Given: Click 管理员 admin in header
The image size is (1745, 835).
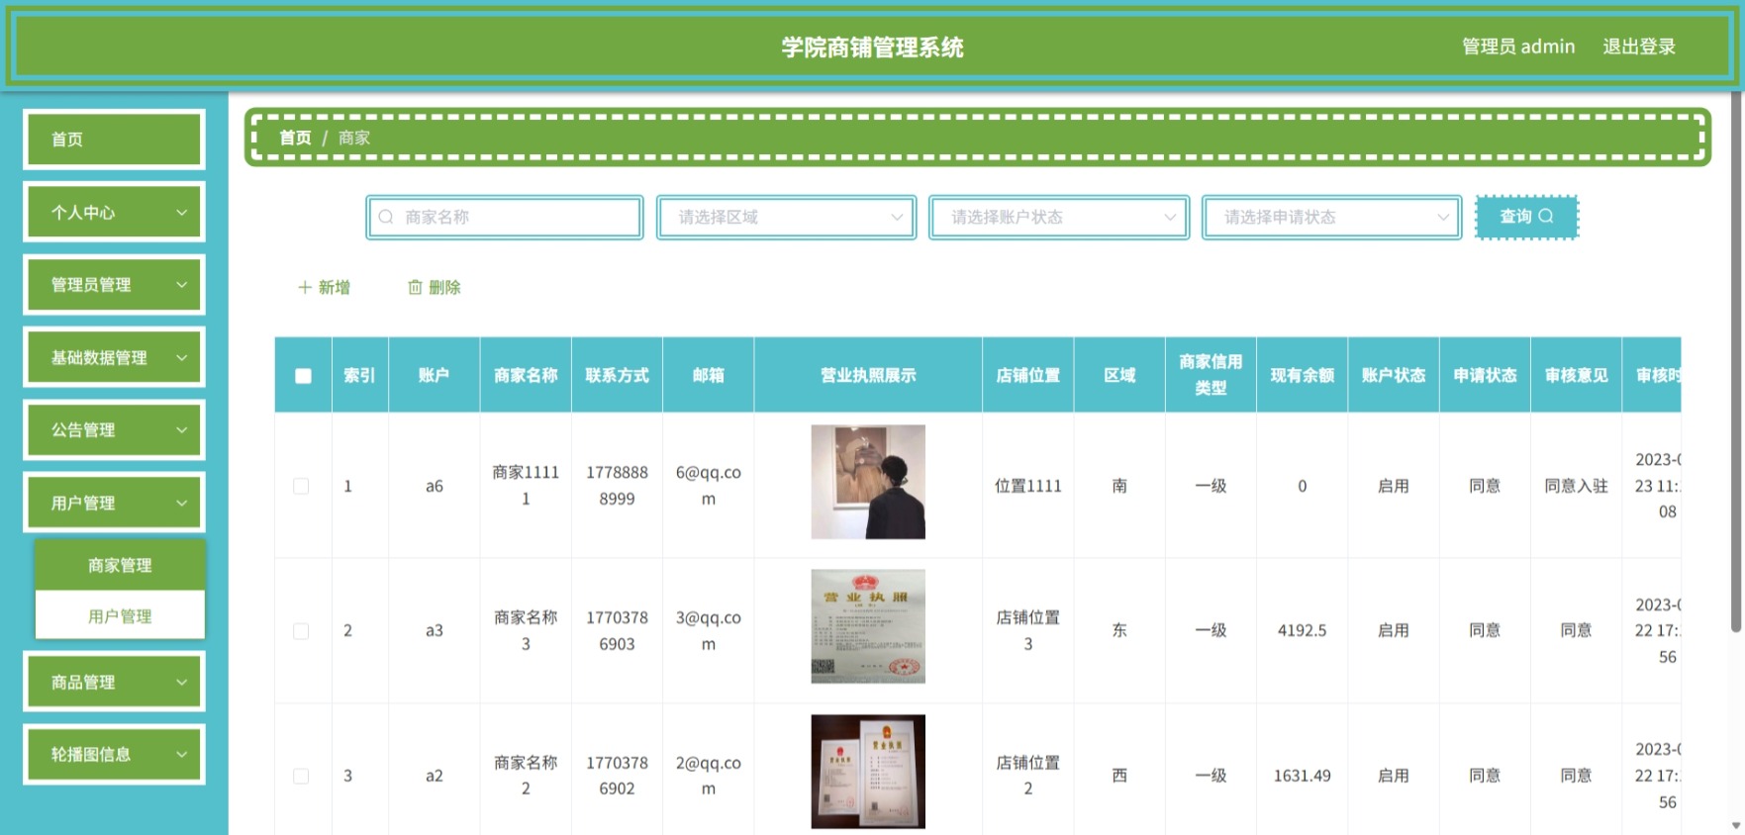Looking at the screenshot, I should tap(1518, 46).
